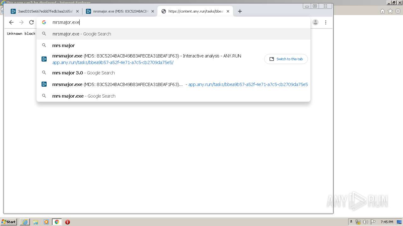Click the Show desktop button at the taskbar end

399,222
